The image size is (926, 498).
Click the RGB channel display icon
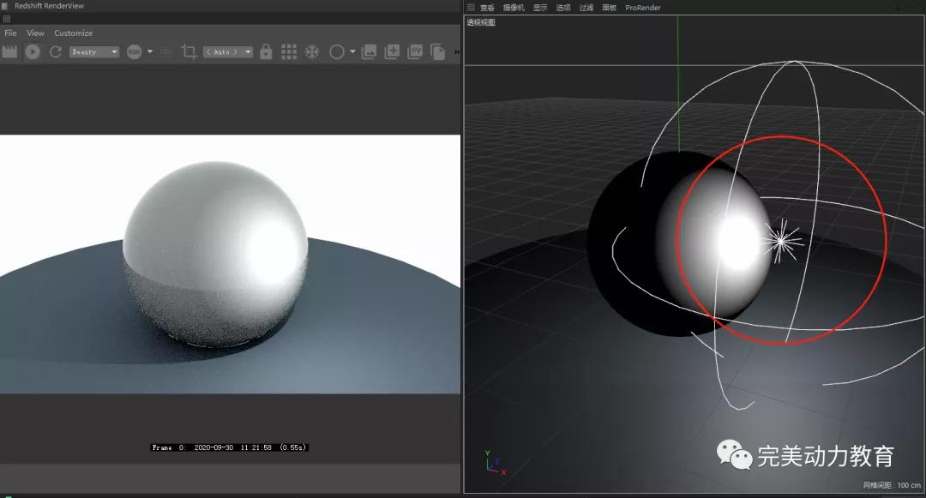[135, 52]
